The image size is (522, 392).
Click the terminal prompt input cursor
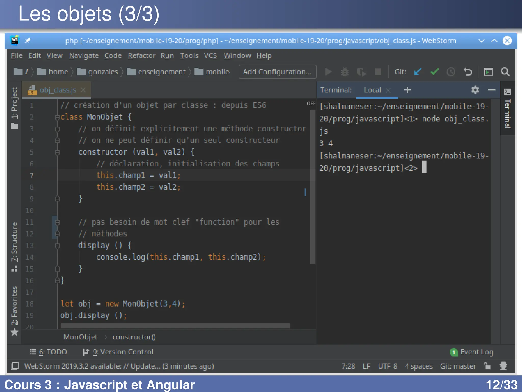424,167
